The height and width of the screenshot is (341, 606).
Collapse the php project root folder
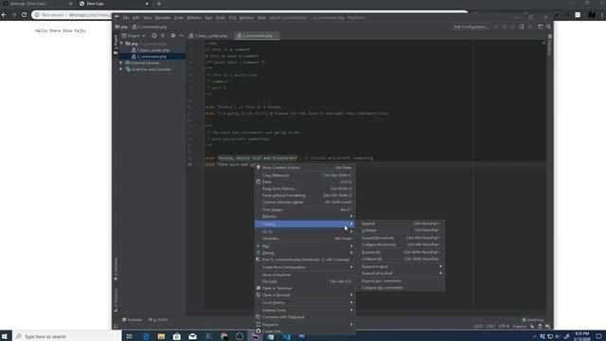122,44
